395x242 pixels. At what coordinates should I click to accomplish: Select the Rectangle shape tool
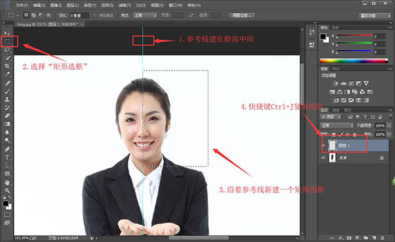pyautogui.click(x=7, y=174)
